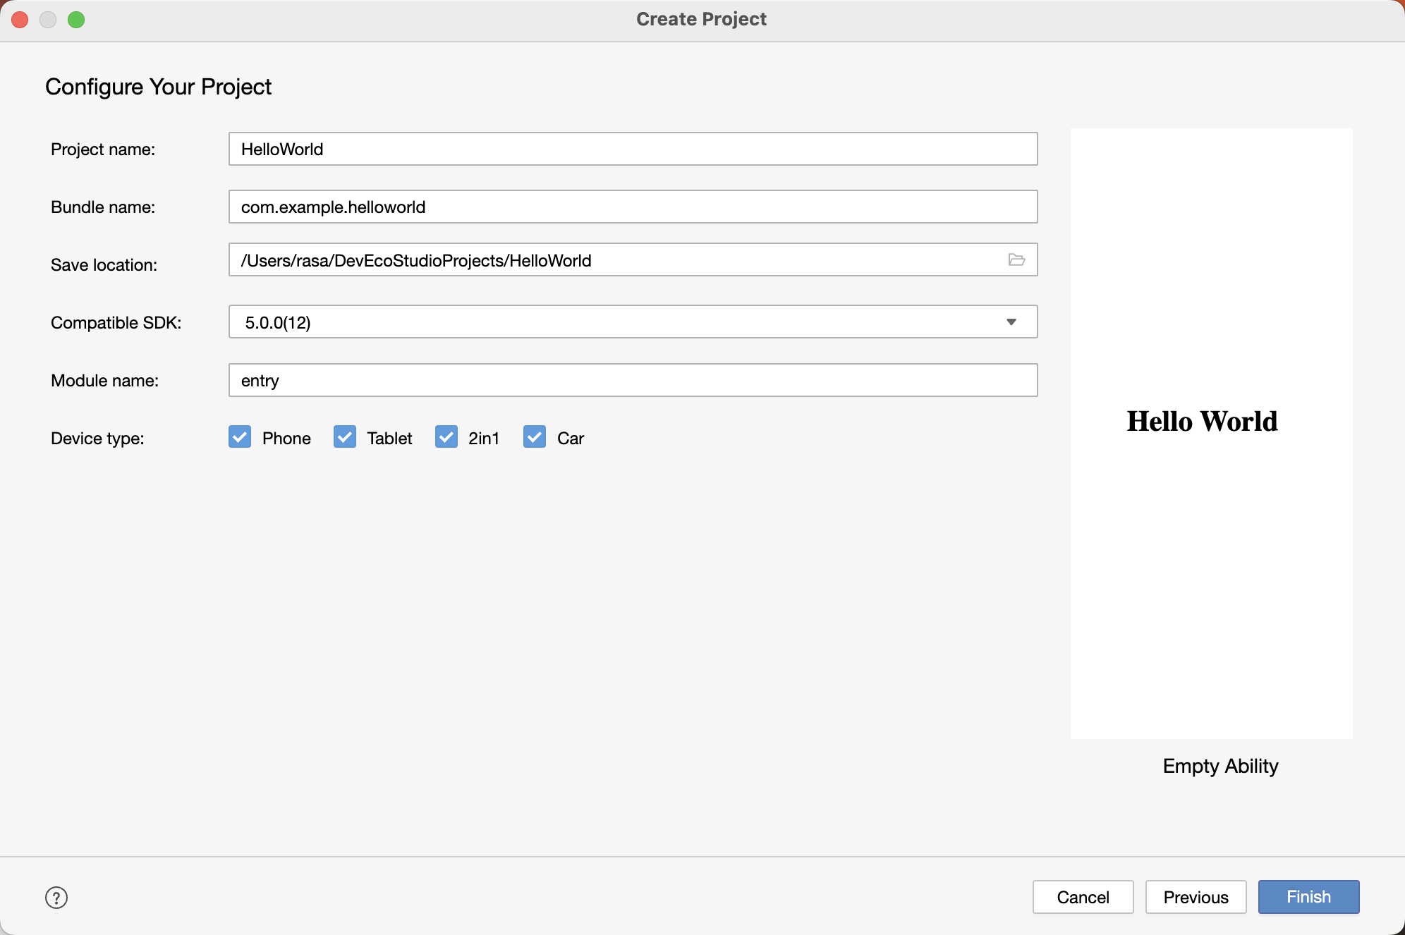Click the Empty Ability template label
Screen dimensions: 1405x935
click(x=1220, y=766)
